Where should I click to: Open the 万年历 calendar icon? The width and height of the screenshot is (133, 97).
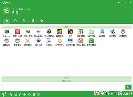coord(49,41)
